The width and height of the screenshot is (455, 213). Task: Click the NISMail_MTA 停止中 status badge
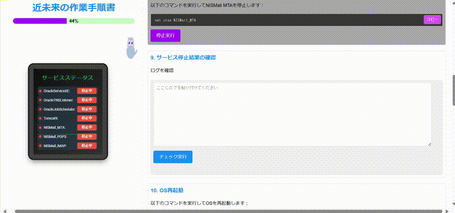[x=87, y=127]
